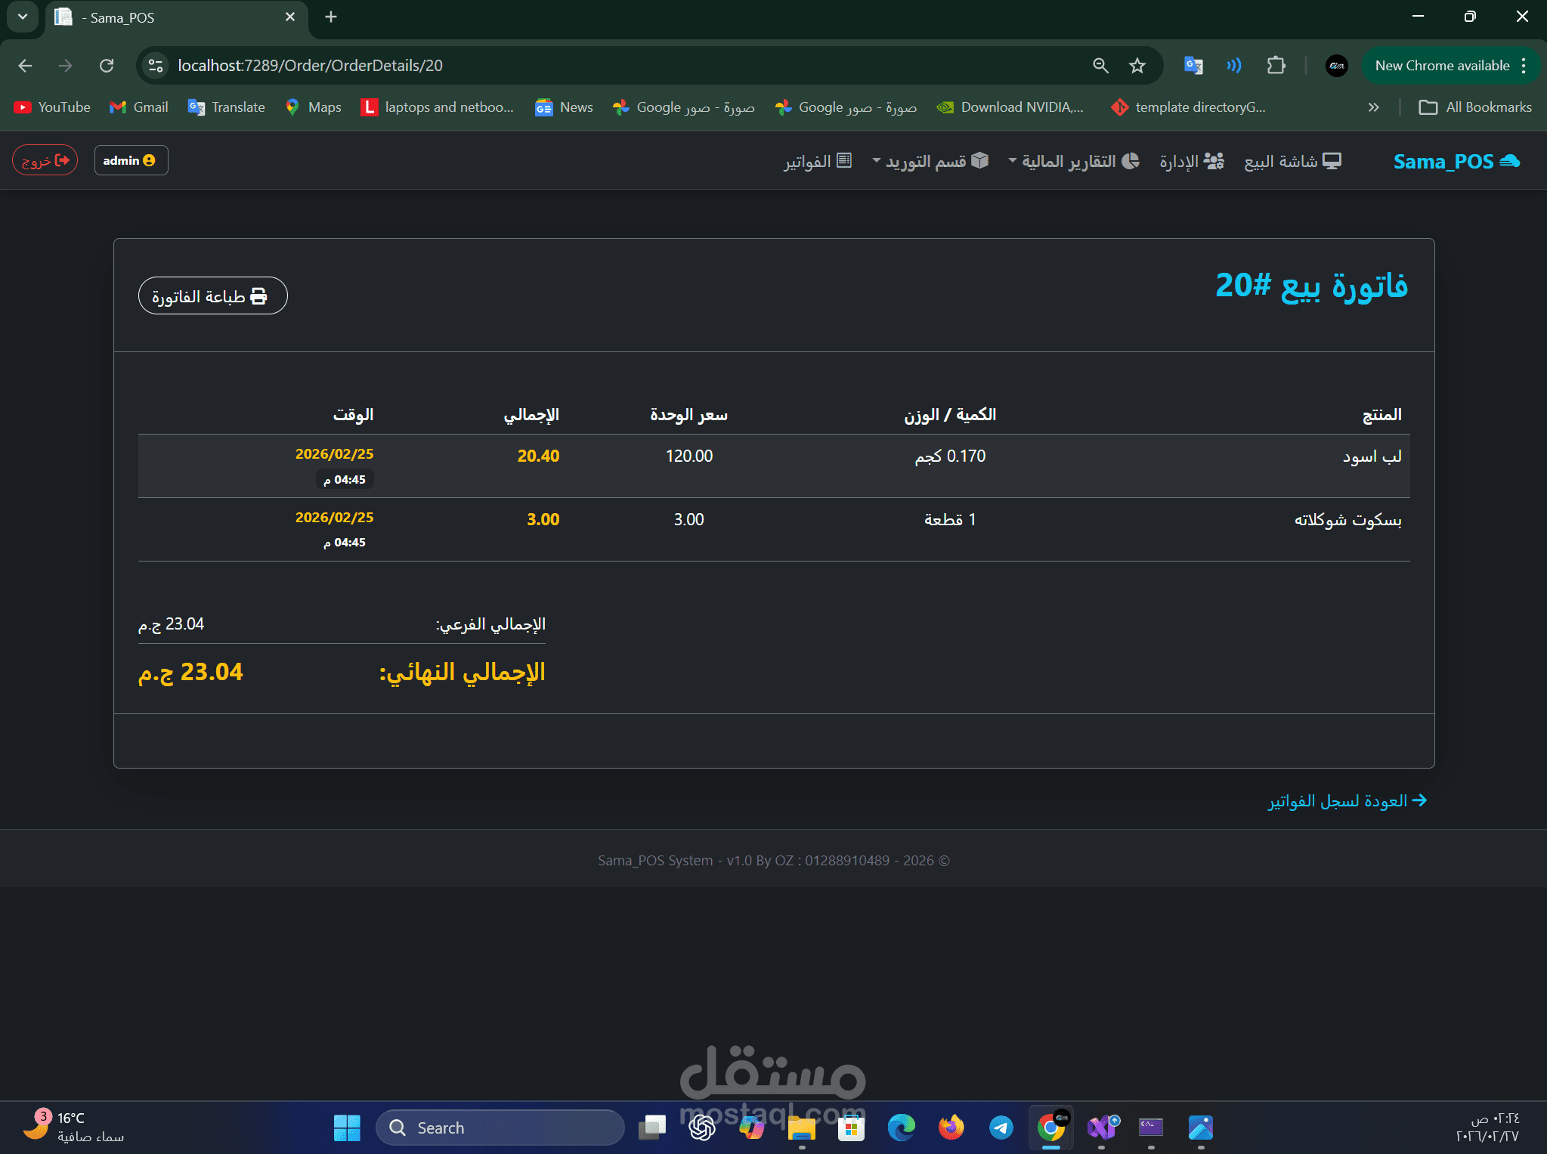
Task: Open the sales screen (شاشة البيع) menu item
Action: click(1292, 162)
